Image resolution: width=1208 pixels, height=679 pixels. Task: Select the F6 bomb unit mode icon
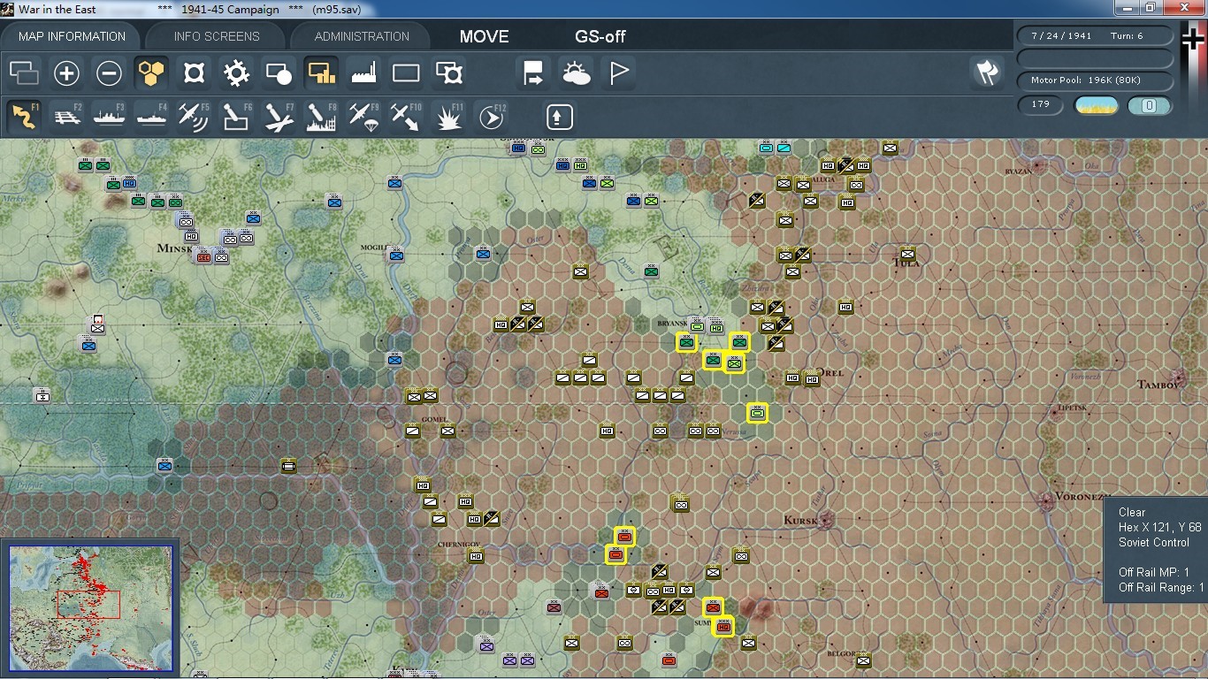point(236,117)
